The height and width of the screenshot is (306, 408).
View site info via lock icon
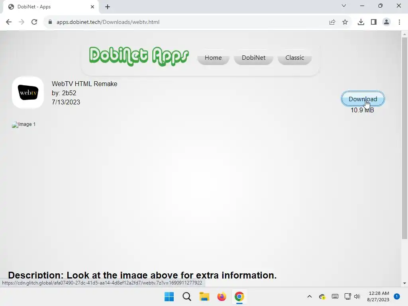tap(50, 22)
